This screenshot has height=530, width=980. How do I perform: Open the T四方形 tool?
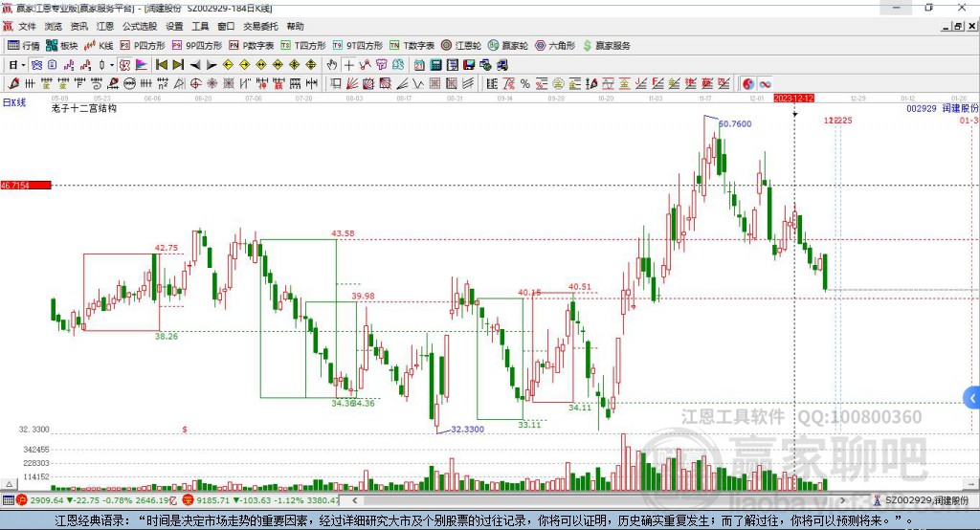coord(303,46)
